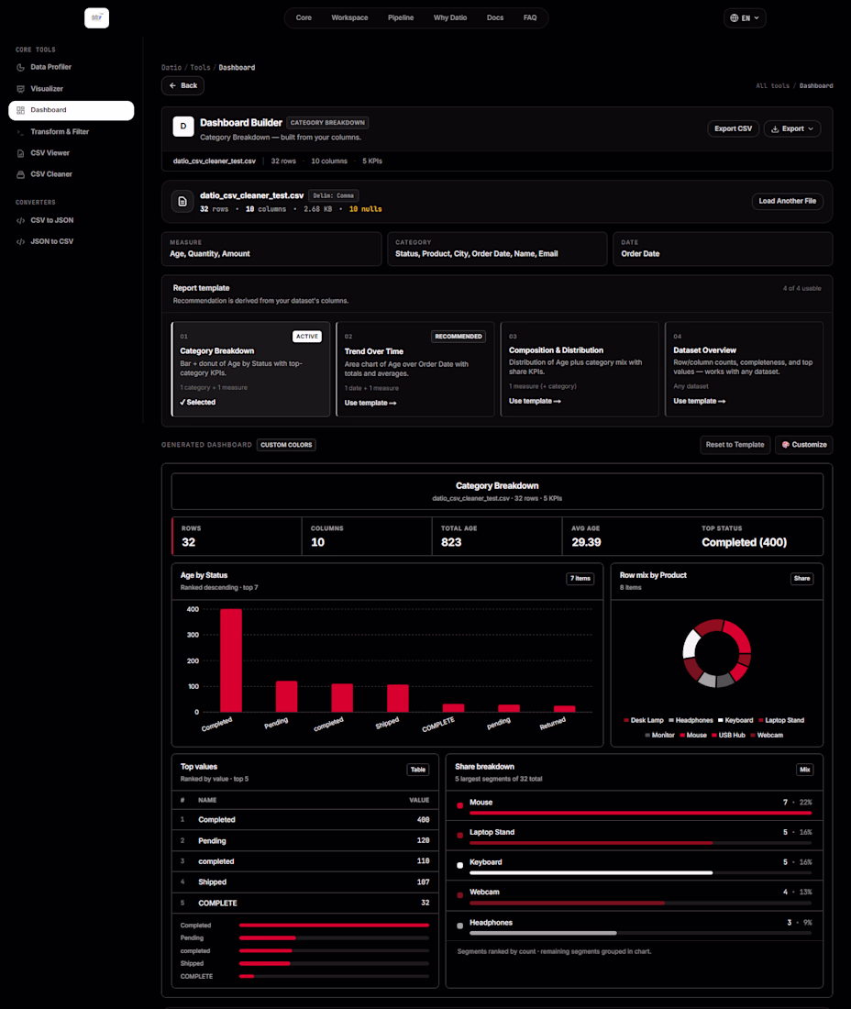Screen dimensions: 851x1009
Task: Click the Datio logo icon
Action: [96, 17]
